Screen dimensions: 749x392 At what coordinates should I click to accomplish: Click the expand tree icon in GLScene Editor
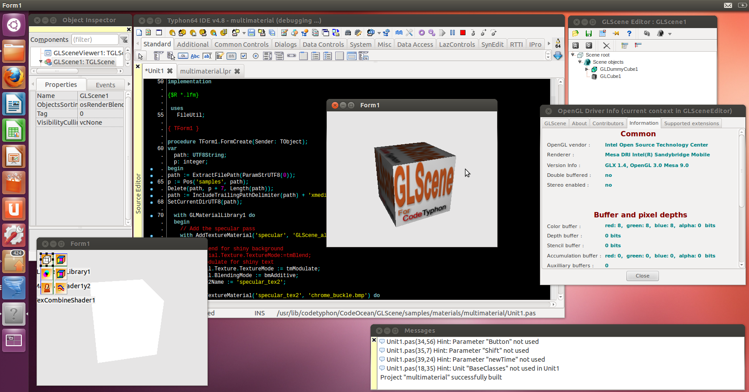coord(625,45)
